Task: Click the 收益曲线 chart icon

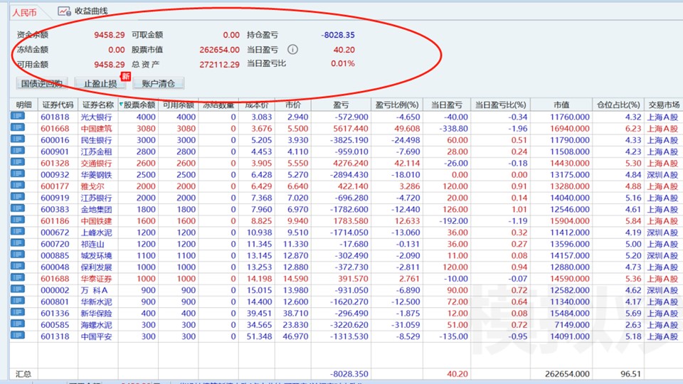Action: 64,11
